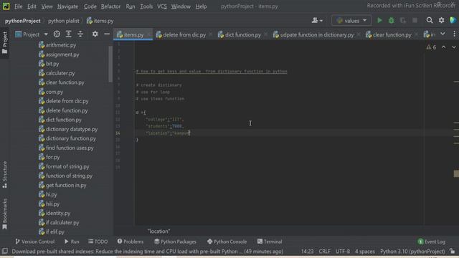The width and height of the screenshot is (459, 258).
Task: Open the Event Log
Action: click(432, 242)
